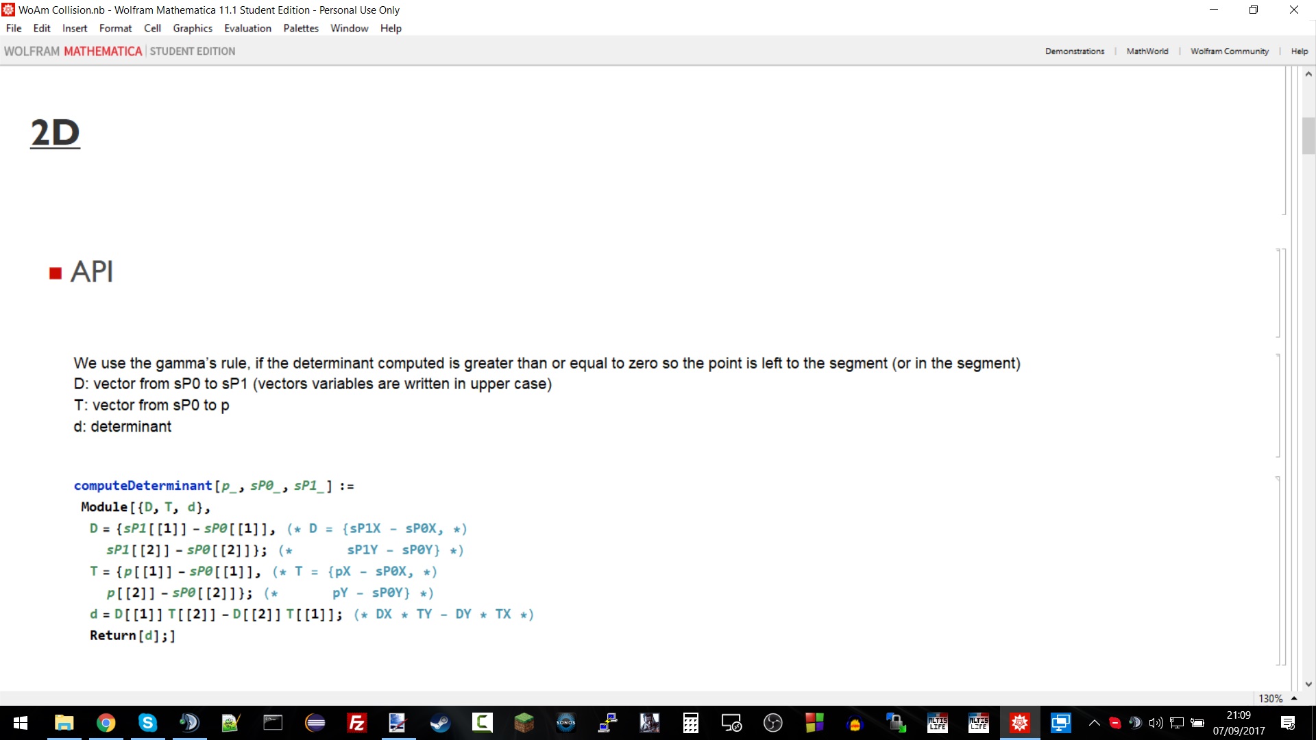Open the Windows Start menu
1316x740 pixels.
21,723
